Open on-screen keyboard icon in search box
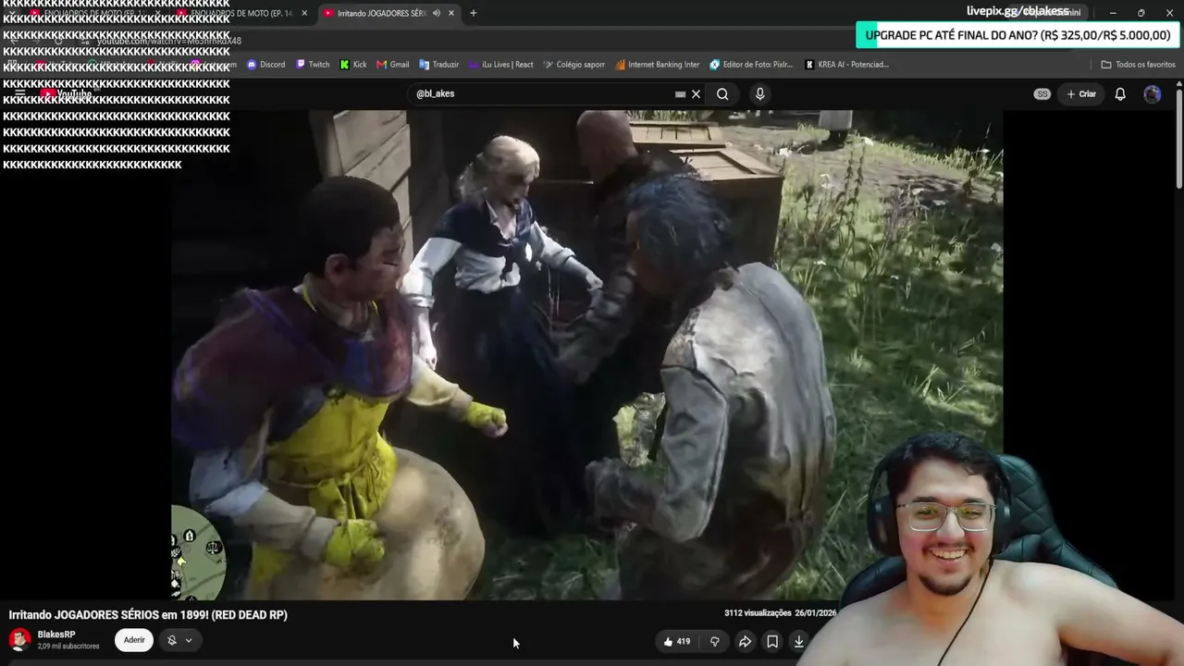The width and height of the screenshot is (1184, 666). point(680,93)
